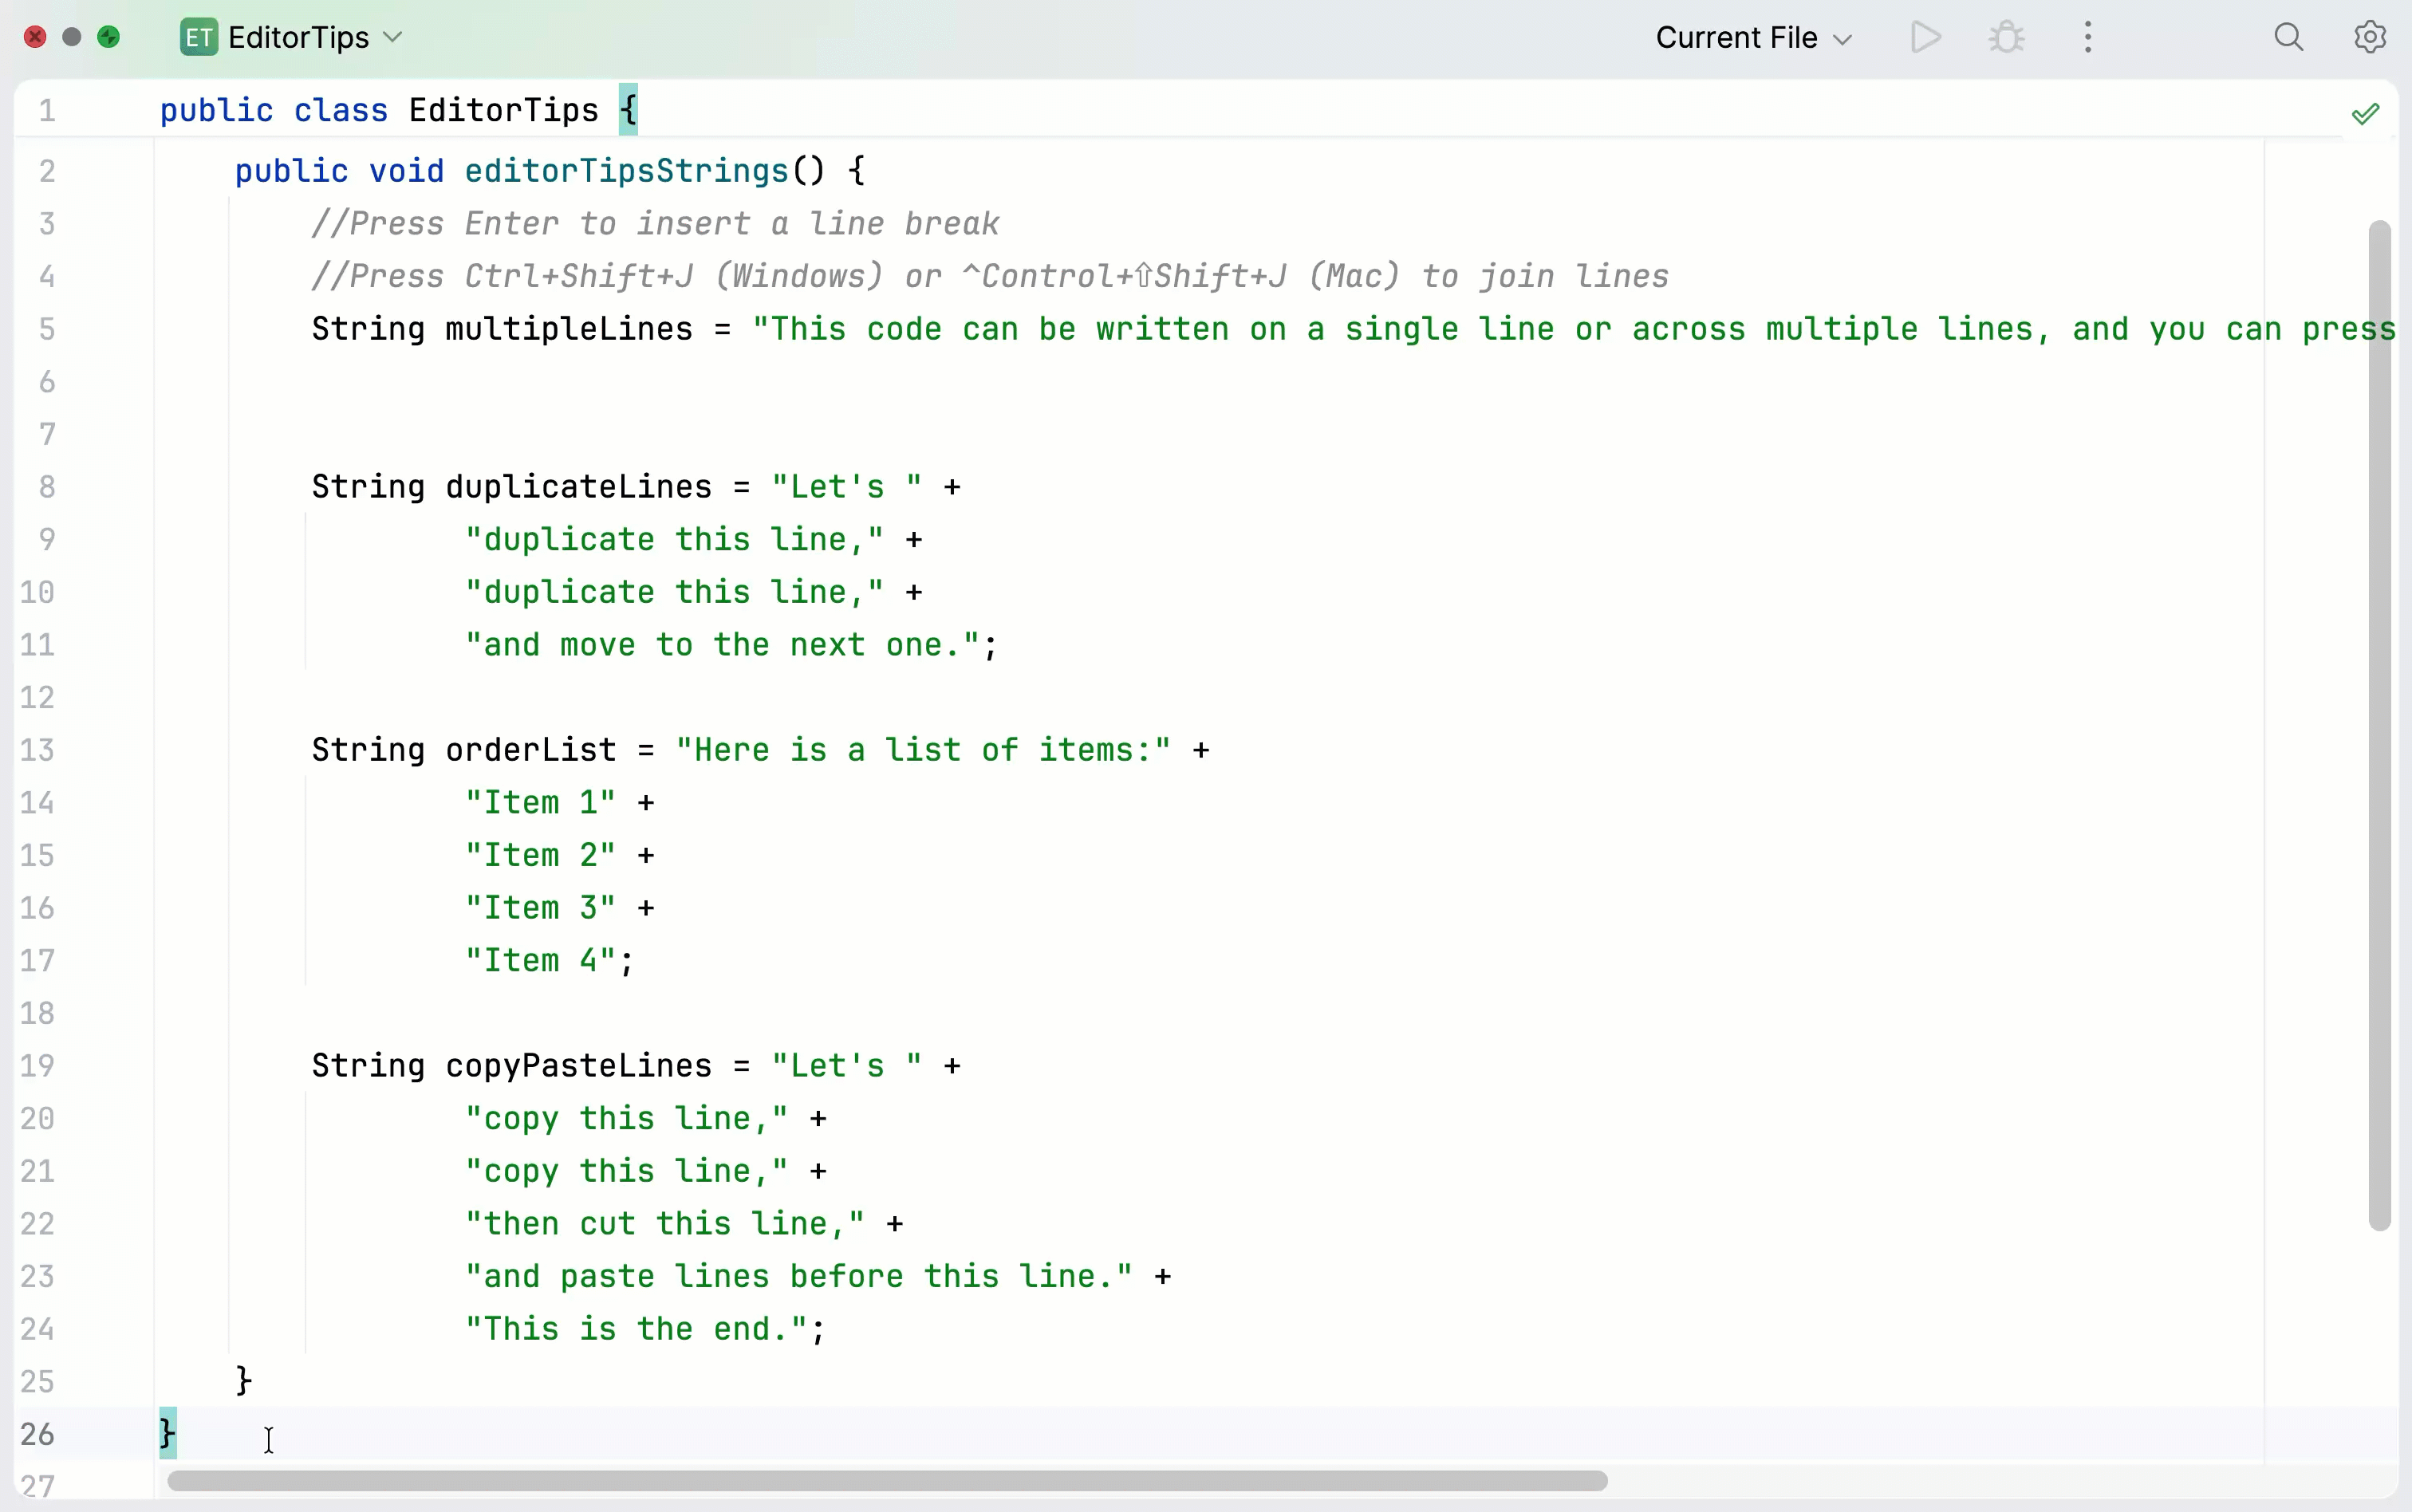This screenshot has height=1512, width=2412.
Task: Click line number 13 in the gutter
Action: point(37,750)
